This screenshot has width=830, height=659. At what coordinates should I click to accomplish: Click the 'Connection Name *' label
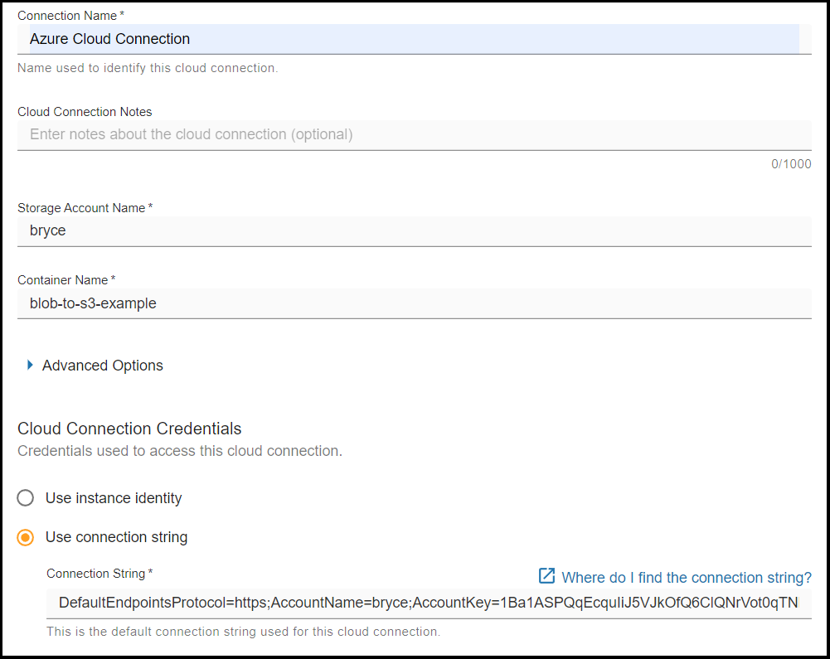[70, 16]
